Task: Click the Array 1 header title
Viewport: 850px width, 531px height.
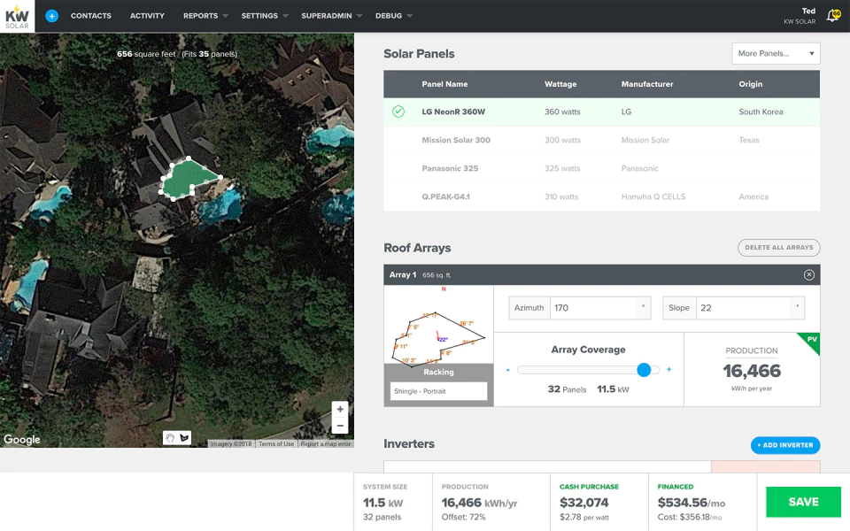Action: (x=403, y=274)
